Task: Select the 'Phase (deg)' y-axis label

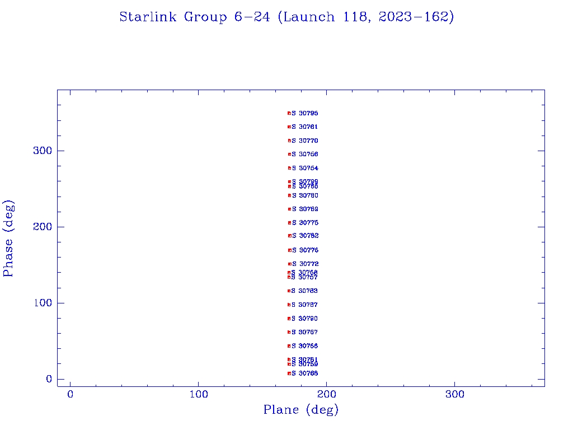Action: pos(8,239)
